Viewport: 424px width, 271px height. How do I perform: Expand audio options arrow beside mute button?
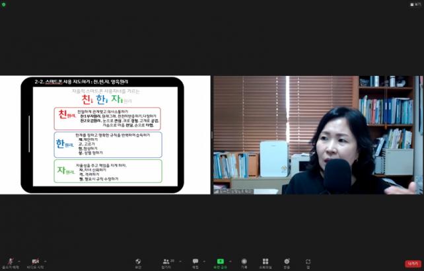pyautogui.click(x=19, y=260)
